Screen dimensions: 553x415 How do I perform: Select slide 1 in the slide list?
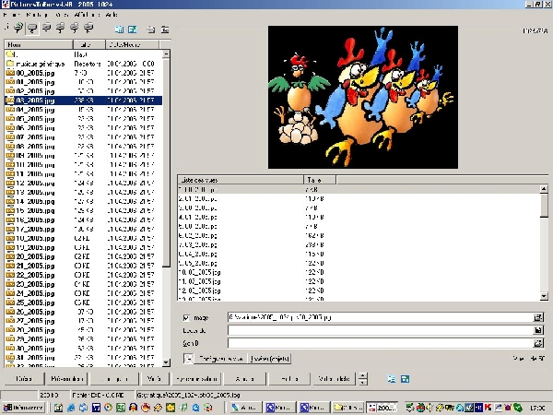point(359,189)
